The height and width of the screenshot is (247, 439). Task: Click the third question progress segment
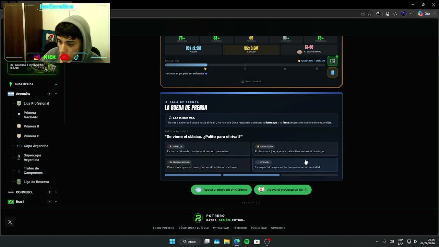pos(309,175)
